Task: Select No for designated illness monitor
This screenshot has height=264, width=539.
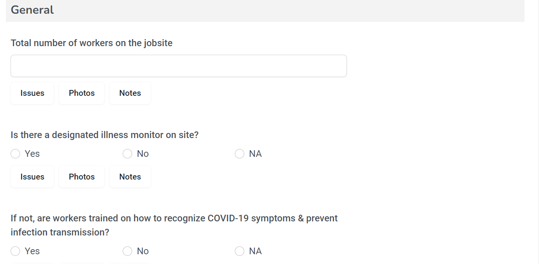Action: click(x=127, y=154)
